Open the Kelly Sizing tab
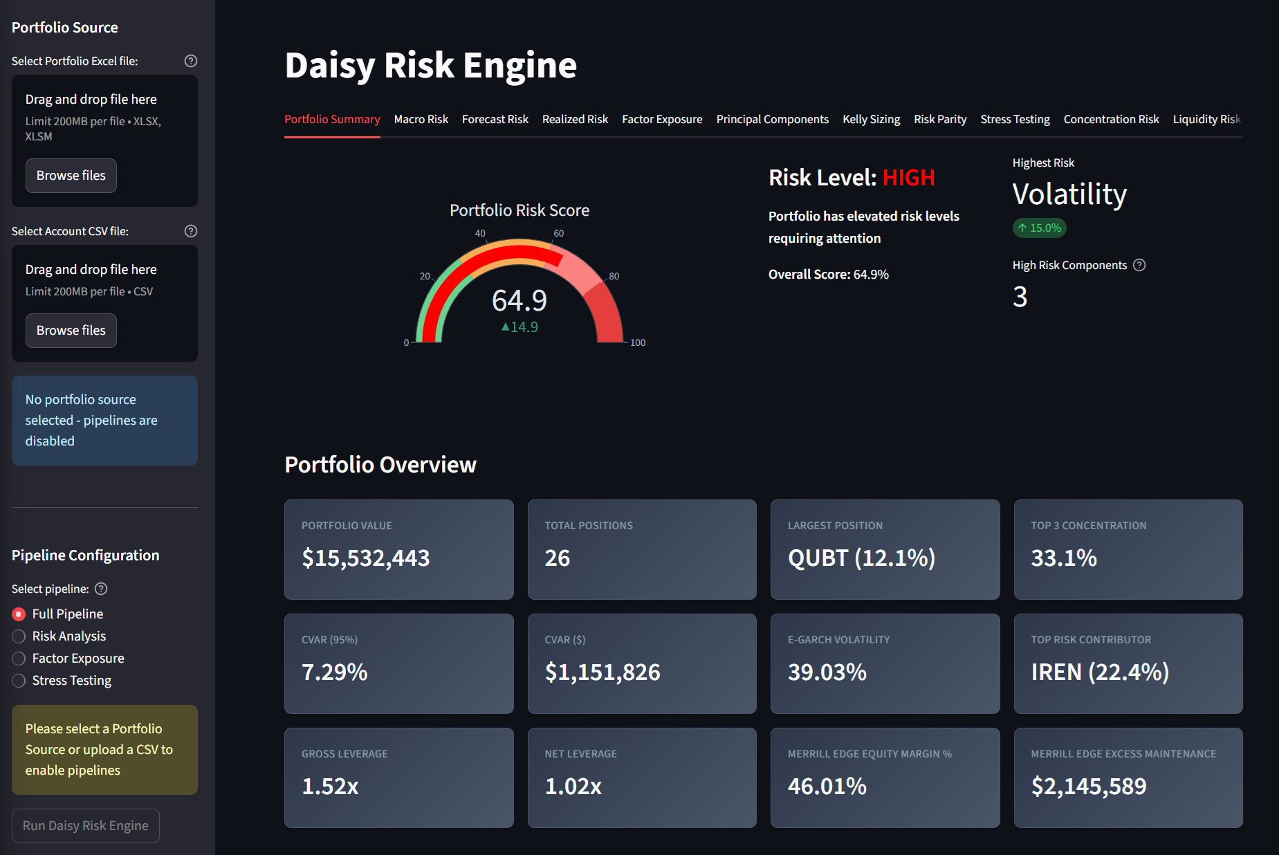This screenshot has width=1279, height=855. tap(871, 119)
